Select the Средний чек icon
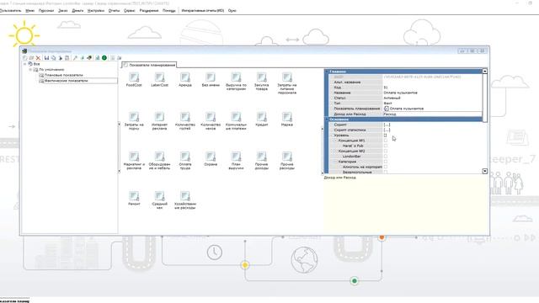This screenshot has width=539, height=303. coord(159,196)
